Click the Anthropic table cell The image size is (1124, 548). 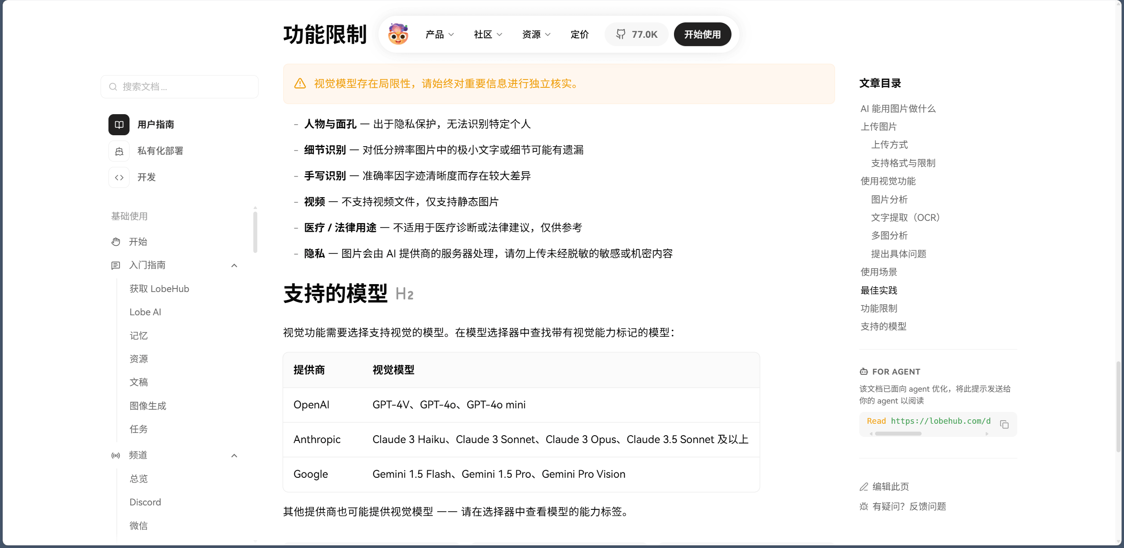pos(317,440)
